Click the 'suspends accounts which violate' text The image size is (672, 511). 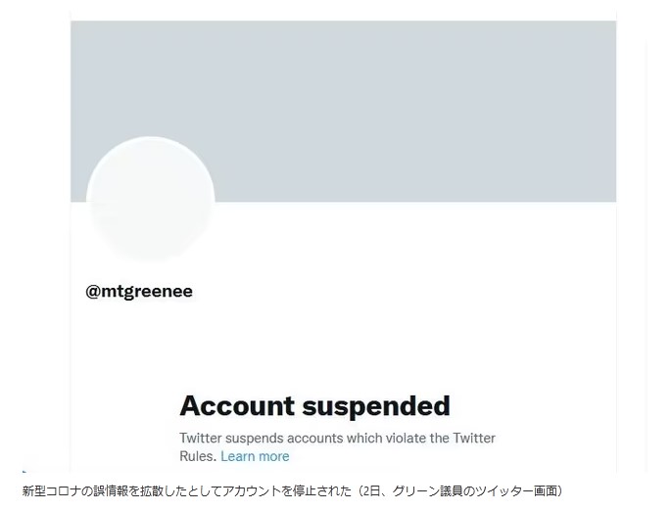(326, 439)
